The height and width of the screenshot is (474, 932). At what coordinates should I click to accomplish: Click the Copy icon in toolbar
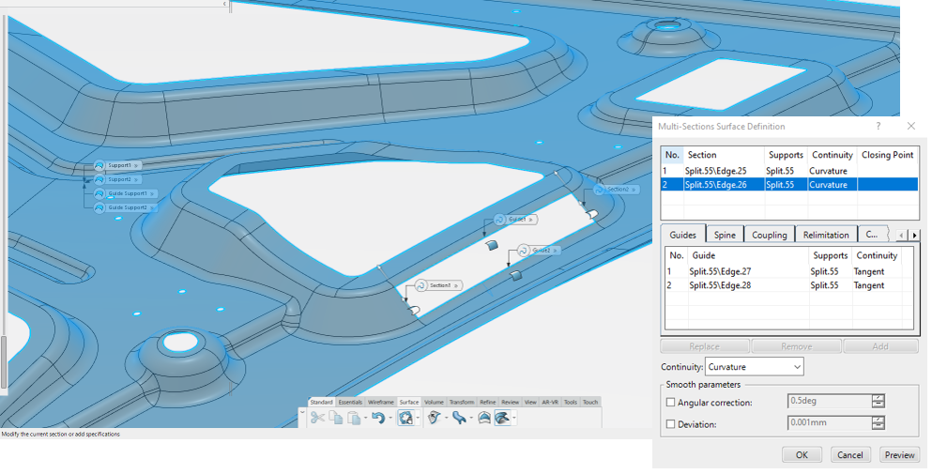click(336, 418)
